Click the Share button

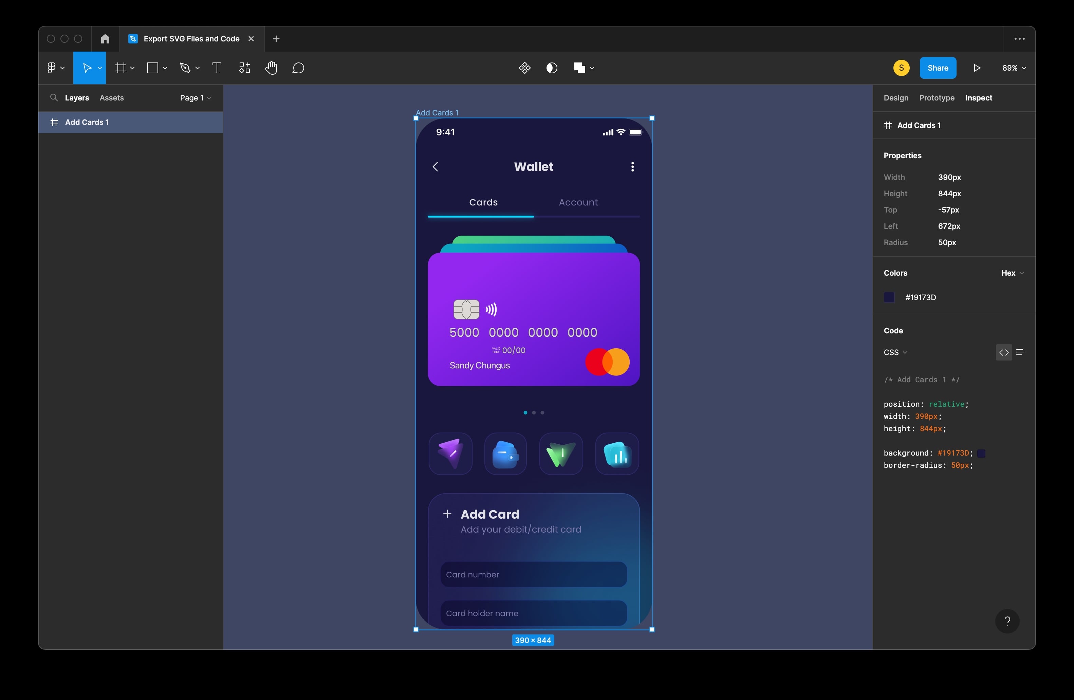click(938, 68)
